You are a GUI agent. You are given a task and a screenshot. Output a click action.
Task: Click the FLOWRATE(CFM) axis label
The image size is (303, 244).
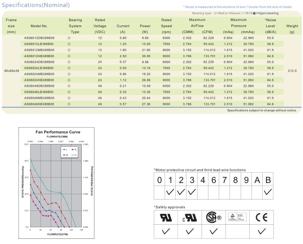(58, 235)
